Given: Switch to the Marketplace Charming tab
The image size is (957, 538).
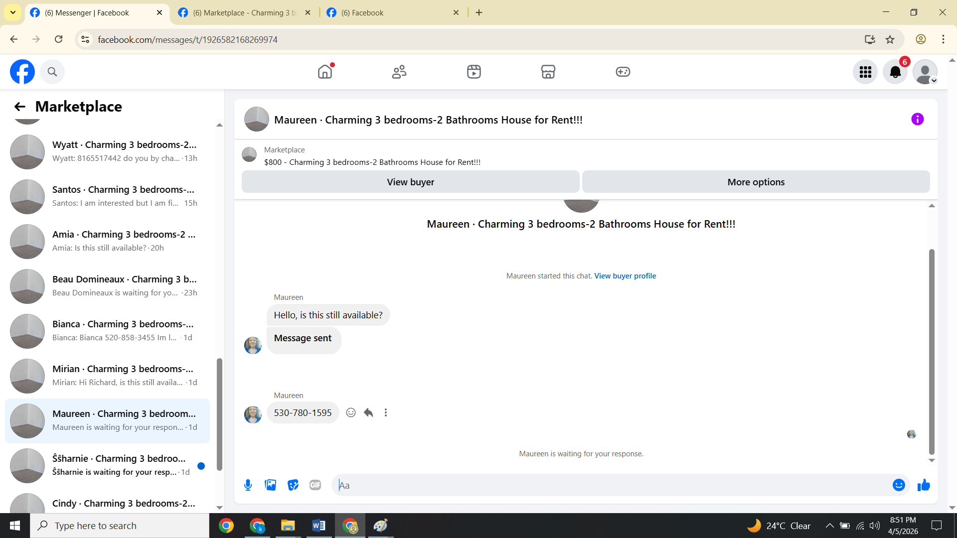Looking at the screenshot, I should tap(244, 12).
